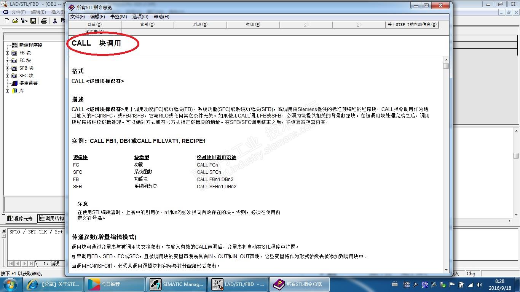
Task: Switch to the LAD/STL/FBD taskbar item
Action: coord(239,284)
